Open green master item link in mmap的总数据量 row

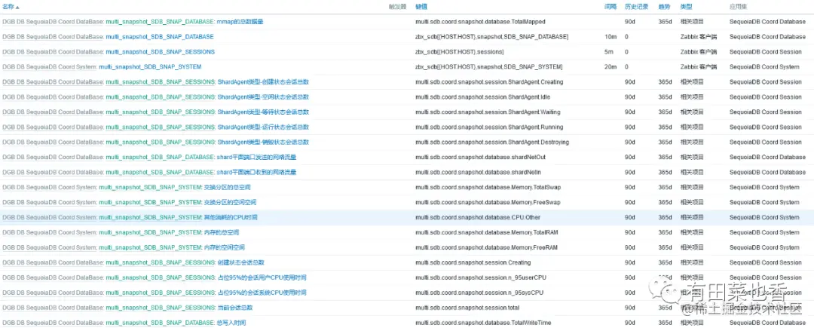pos(159,22)
